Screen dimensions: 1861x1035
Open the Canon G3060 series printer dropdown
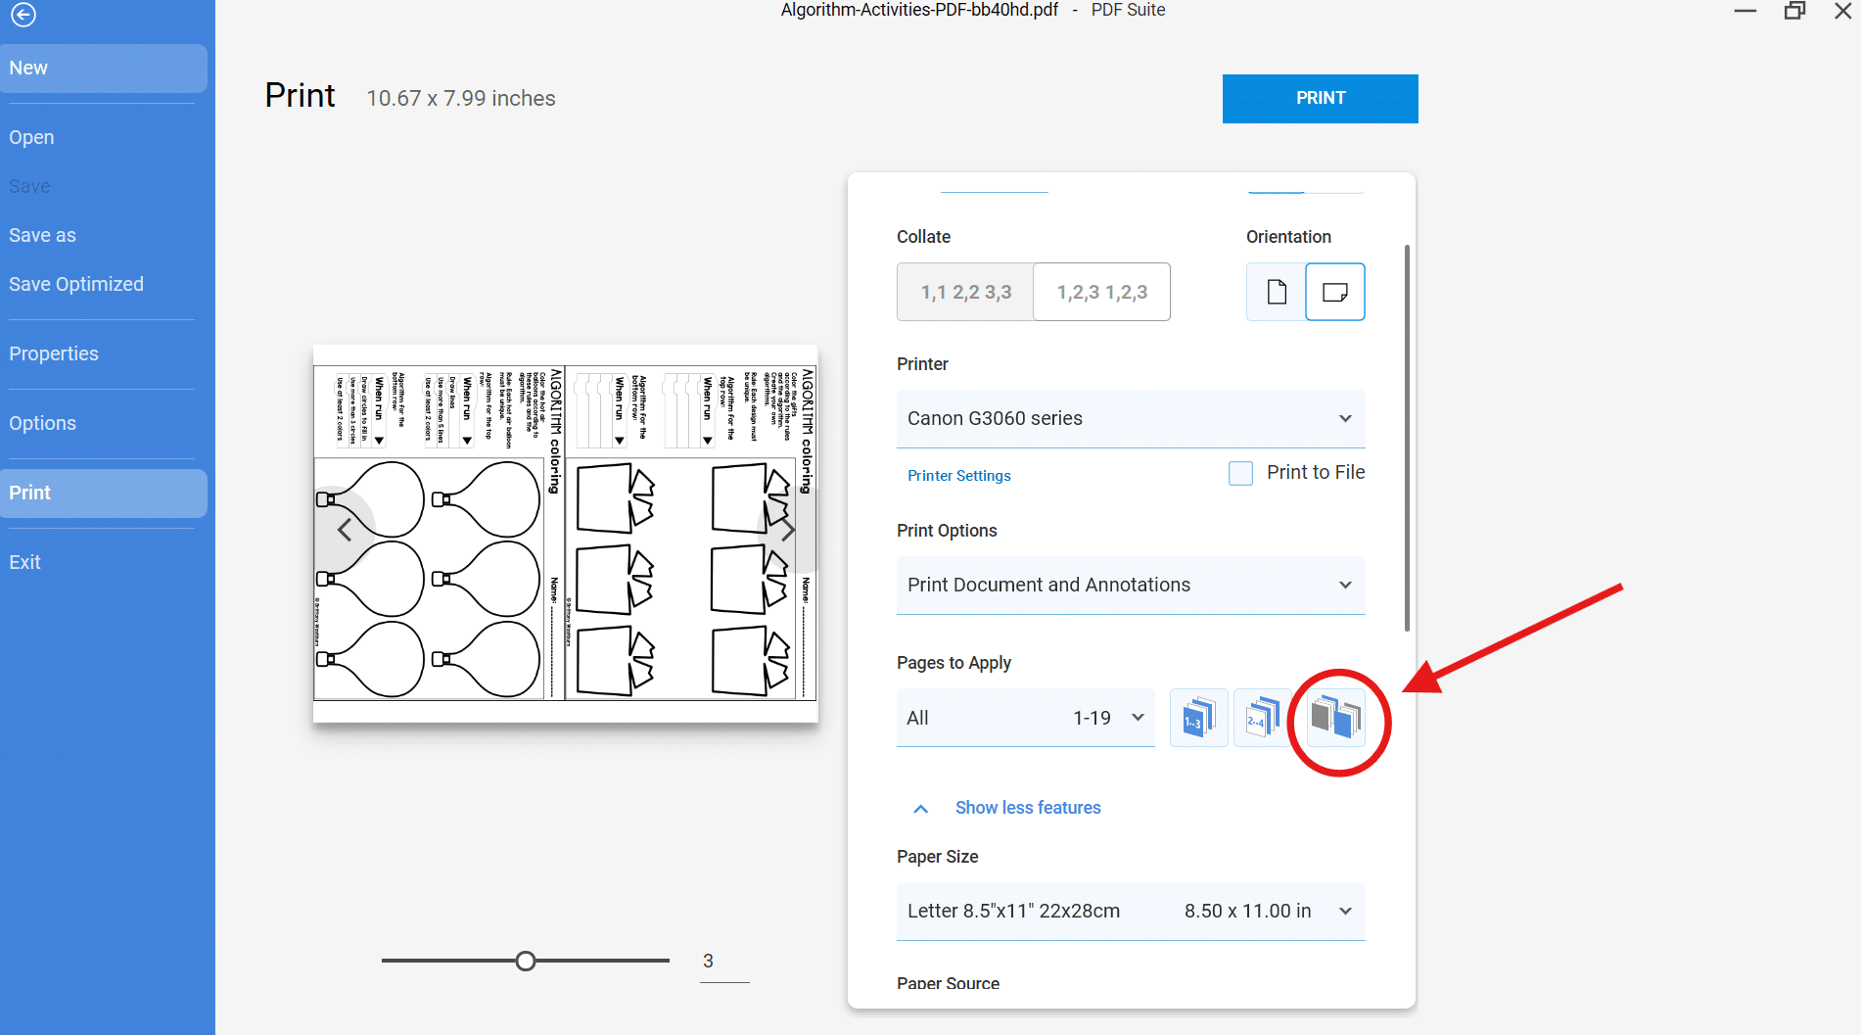(1130, 419)
